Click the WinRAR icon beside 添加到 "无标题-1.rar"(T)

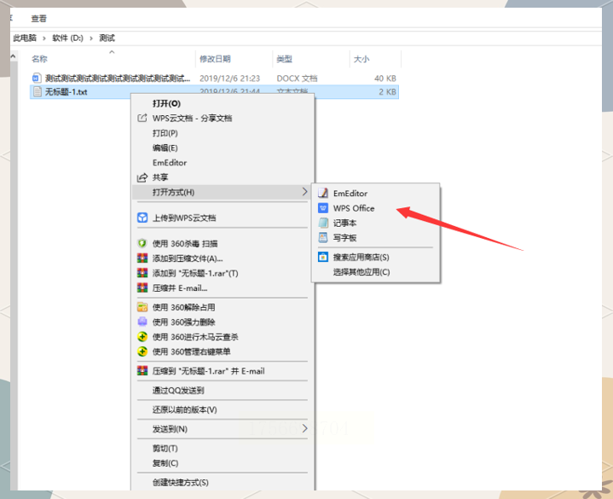click(142, 273)
